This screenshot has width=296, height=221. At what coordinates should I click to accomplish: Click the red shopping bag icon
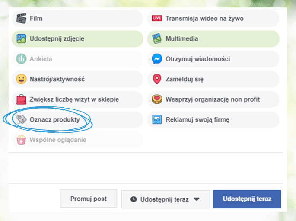(21, 99)
